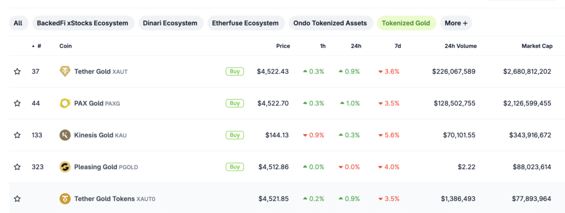Star Tether Gold XAUT as favorite
Image resolution: width=565 pixels, height=213 pixels.
[17, 72]
